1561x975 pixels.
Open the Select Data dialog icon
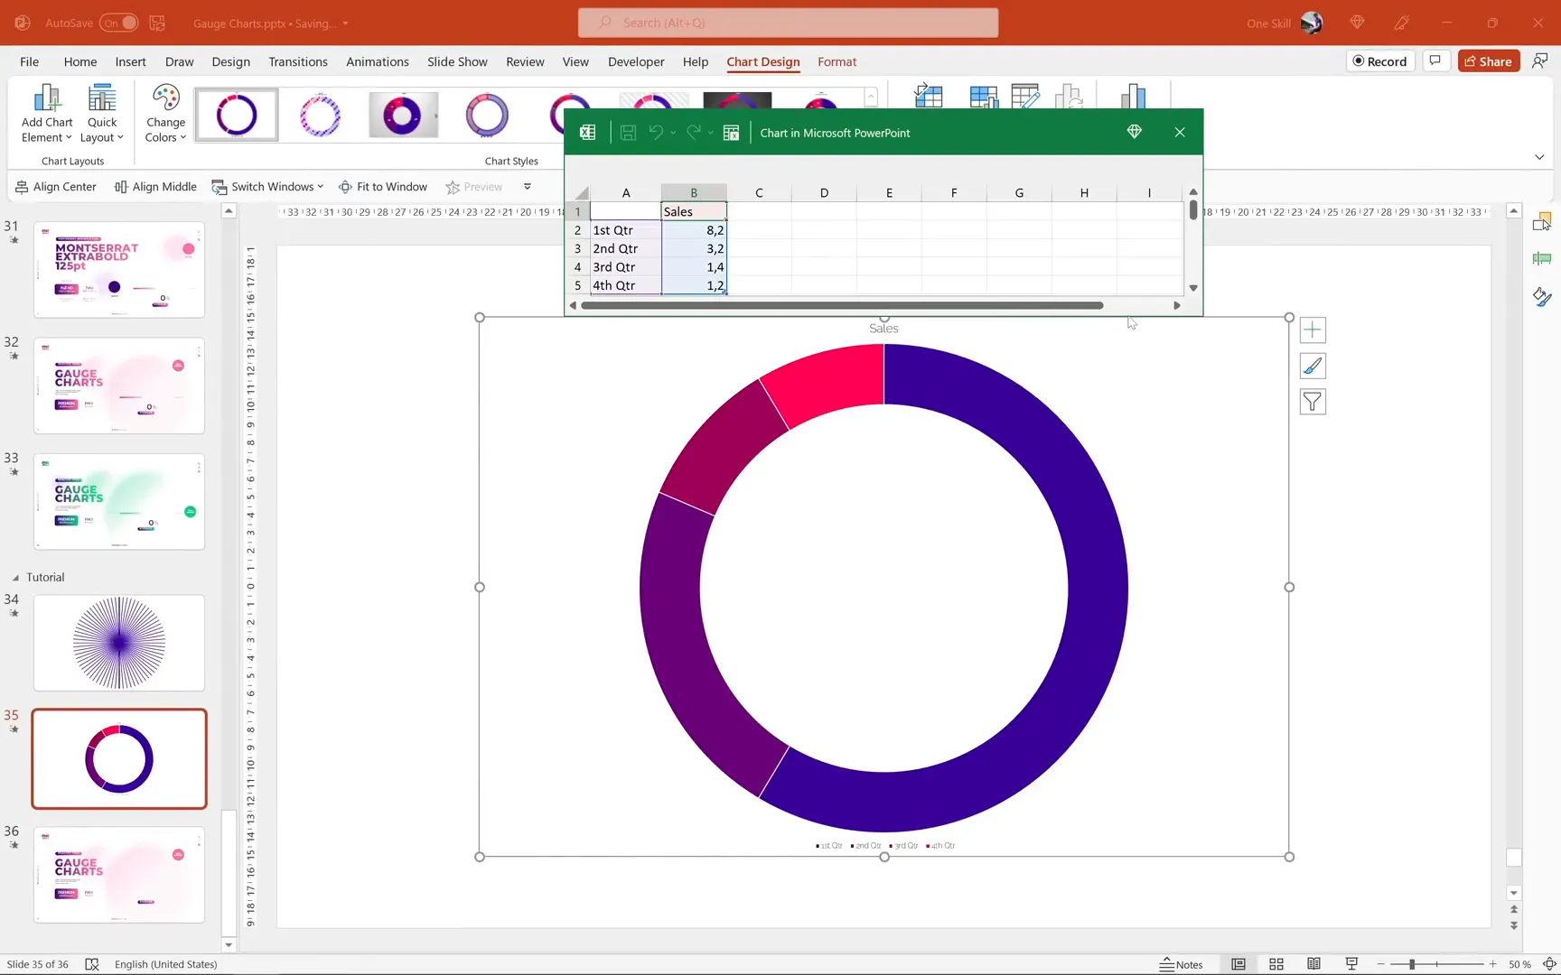coord(984,96)
